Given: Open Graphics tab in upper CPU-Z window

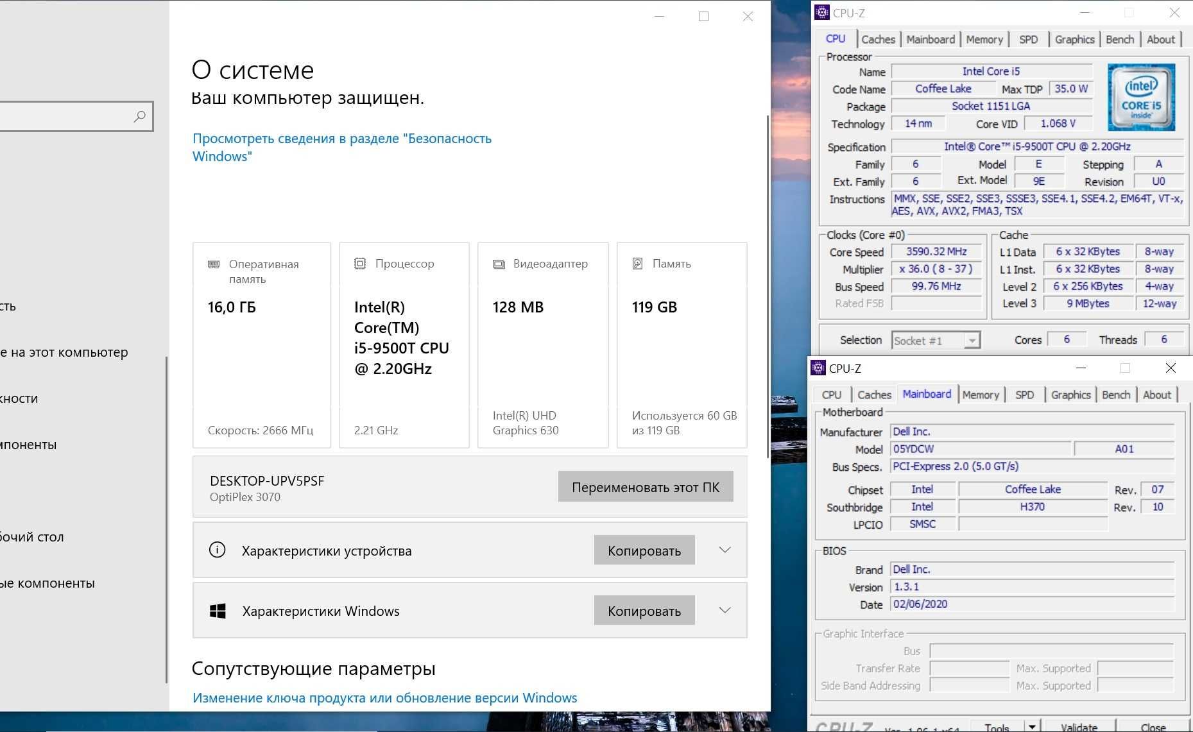Looking at the screenshot, I should point(1074,39).
